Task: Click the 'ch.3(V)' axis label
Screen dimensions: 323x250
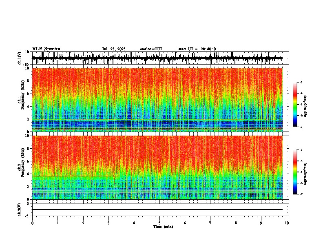Action: [20, 210]
